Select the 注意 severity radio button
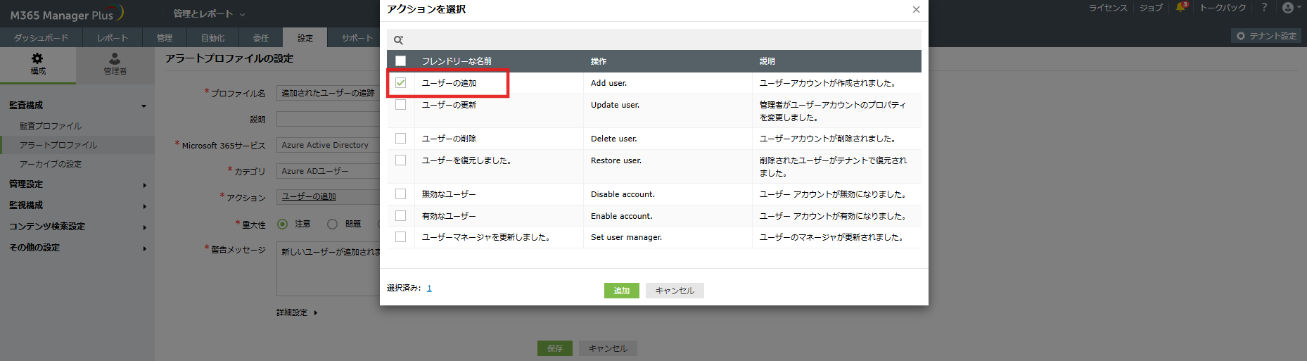 [283, 224]
